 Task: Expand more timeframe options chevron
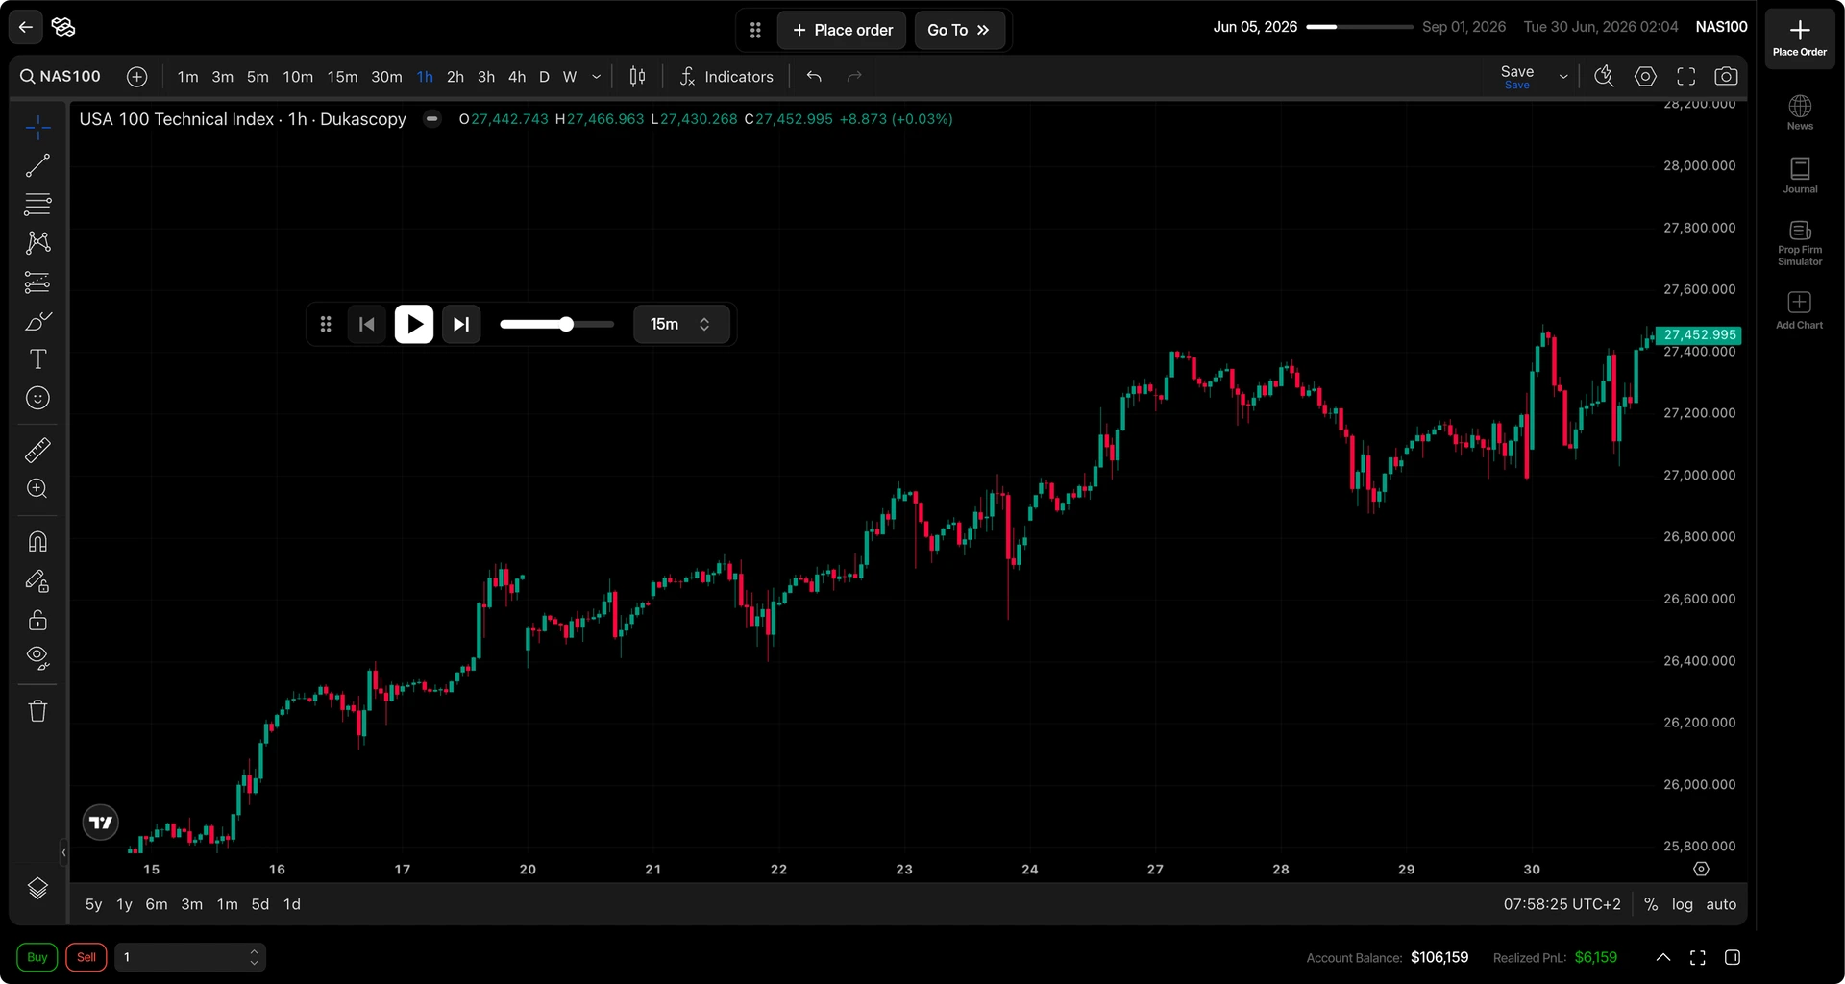(x=597, y=77)
